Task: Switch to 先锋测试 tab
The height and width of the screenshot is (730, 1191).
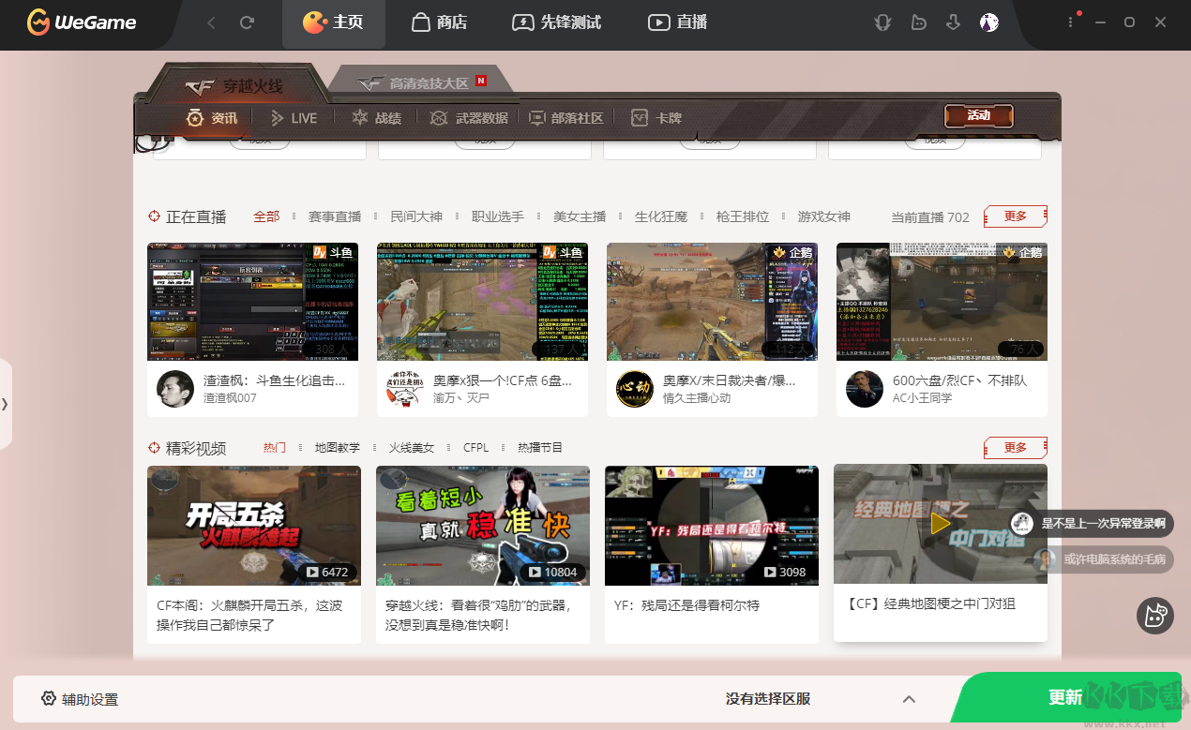Action: pyautogui.click(x=556, y=22)
